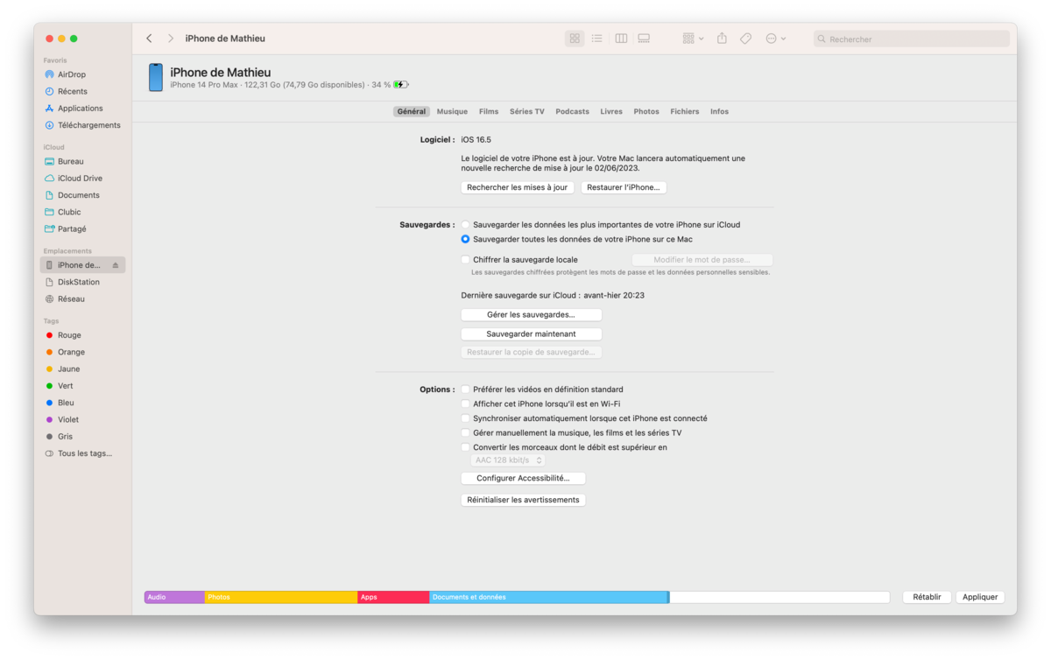Click the Appliquer button
The width and height of the screenshot is (1051, 660).
pos(980,597)
